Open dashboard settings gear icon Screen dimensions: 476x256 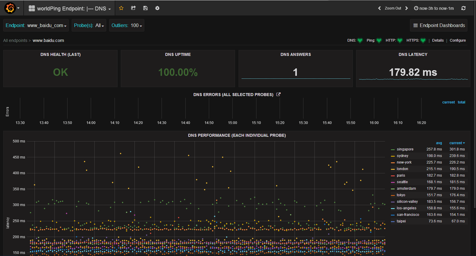coord(157,8)
